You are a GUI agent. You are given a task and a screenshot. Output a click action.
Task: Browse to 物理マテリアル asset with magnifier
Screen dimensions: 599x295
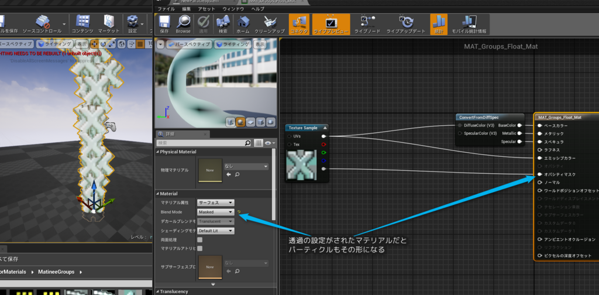click(237, 174)
